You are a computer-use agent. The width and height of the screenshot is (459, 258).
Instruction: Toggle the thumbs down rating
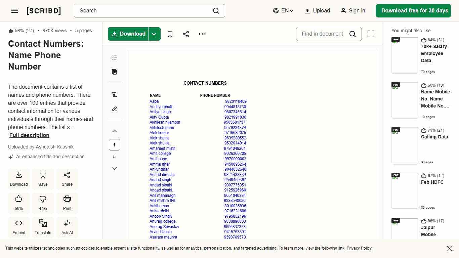click(x=43, y=203)
